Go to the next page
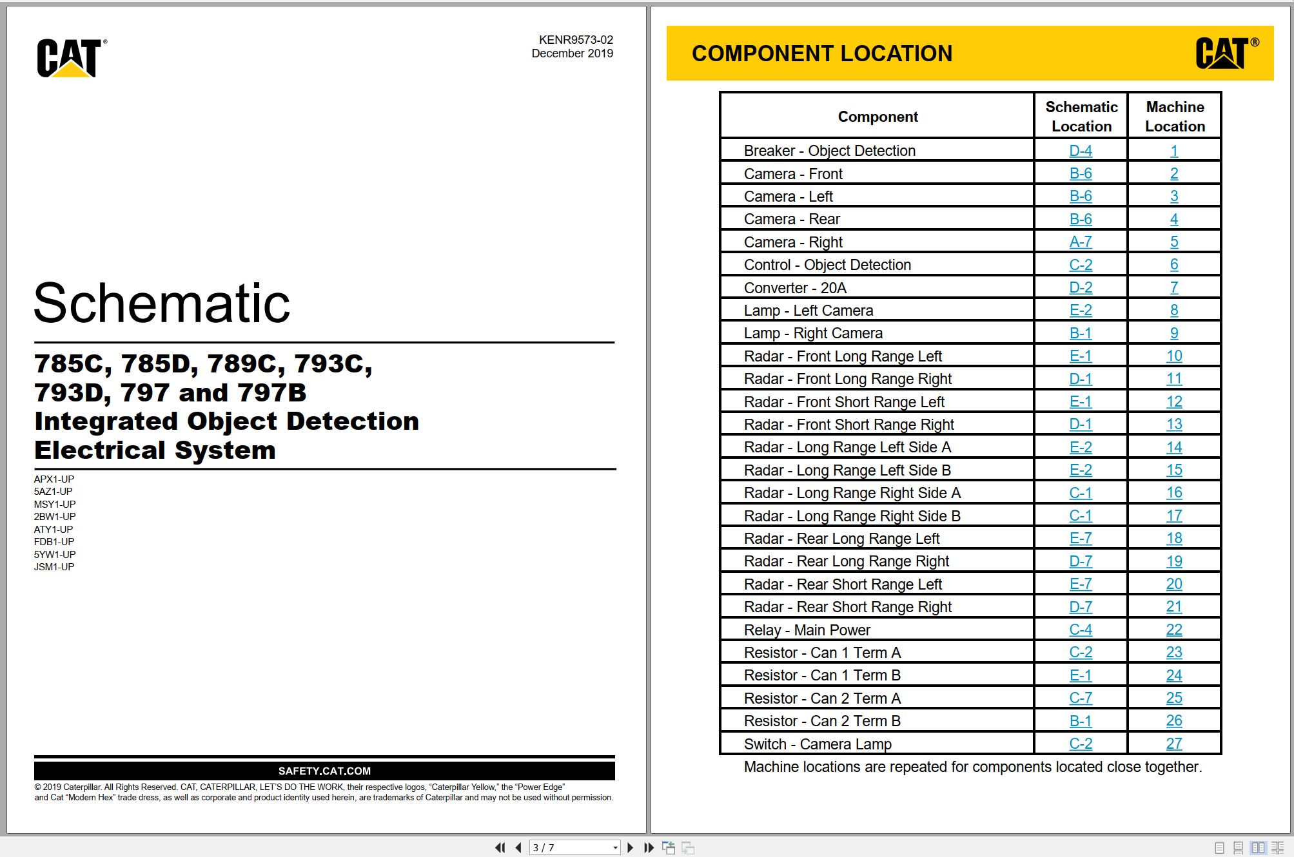The image size is (1294, 857). coord(631,847)
